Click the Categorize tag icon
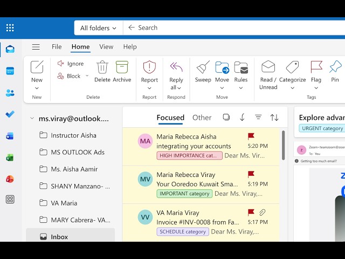Screen dimensions: 345x259 [x=292, y=67]
